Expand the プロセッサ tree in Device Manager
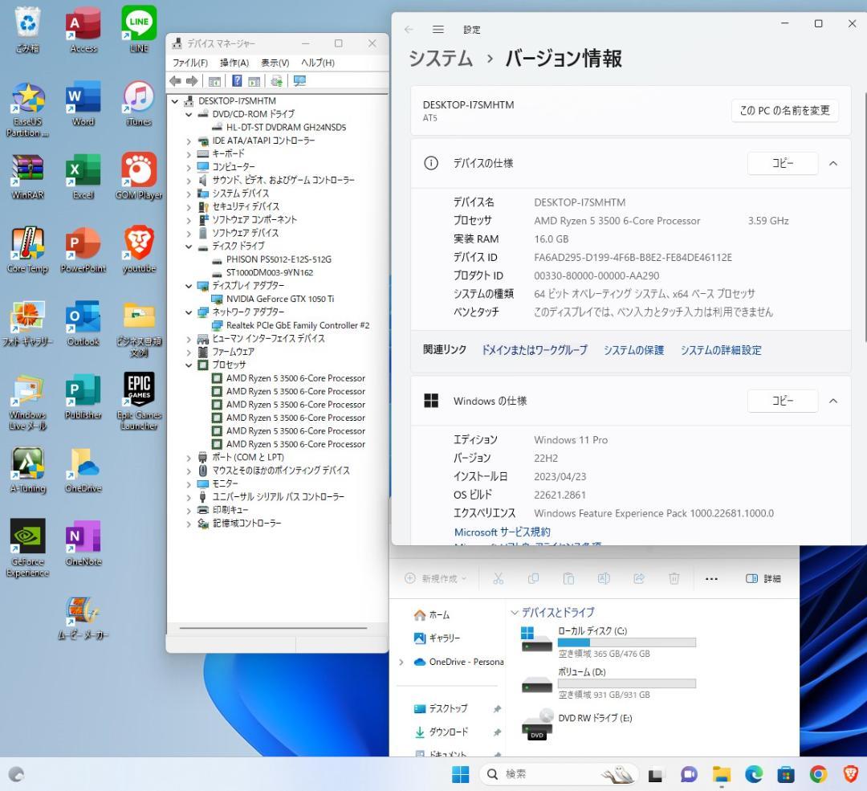 [189, 365]
